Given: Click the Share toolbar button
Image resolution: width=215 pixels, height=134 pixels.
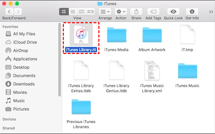Looking at the screenshot, I should (x=136, y=11).
